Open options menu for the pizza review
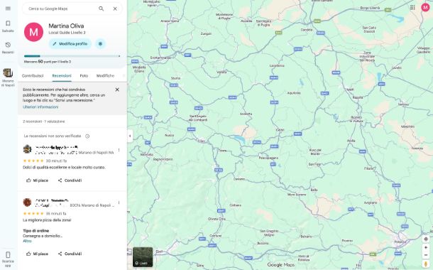This screenshot has height=270, width=433. (119, 202)
